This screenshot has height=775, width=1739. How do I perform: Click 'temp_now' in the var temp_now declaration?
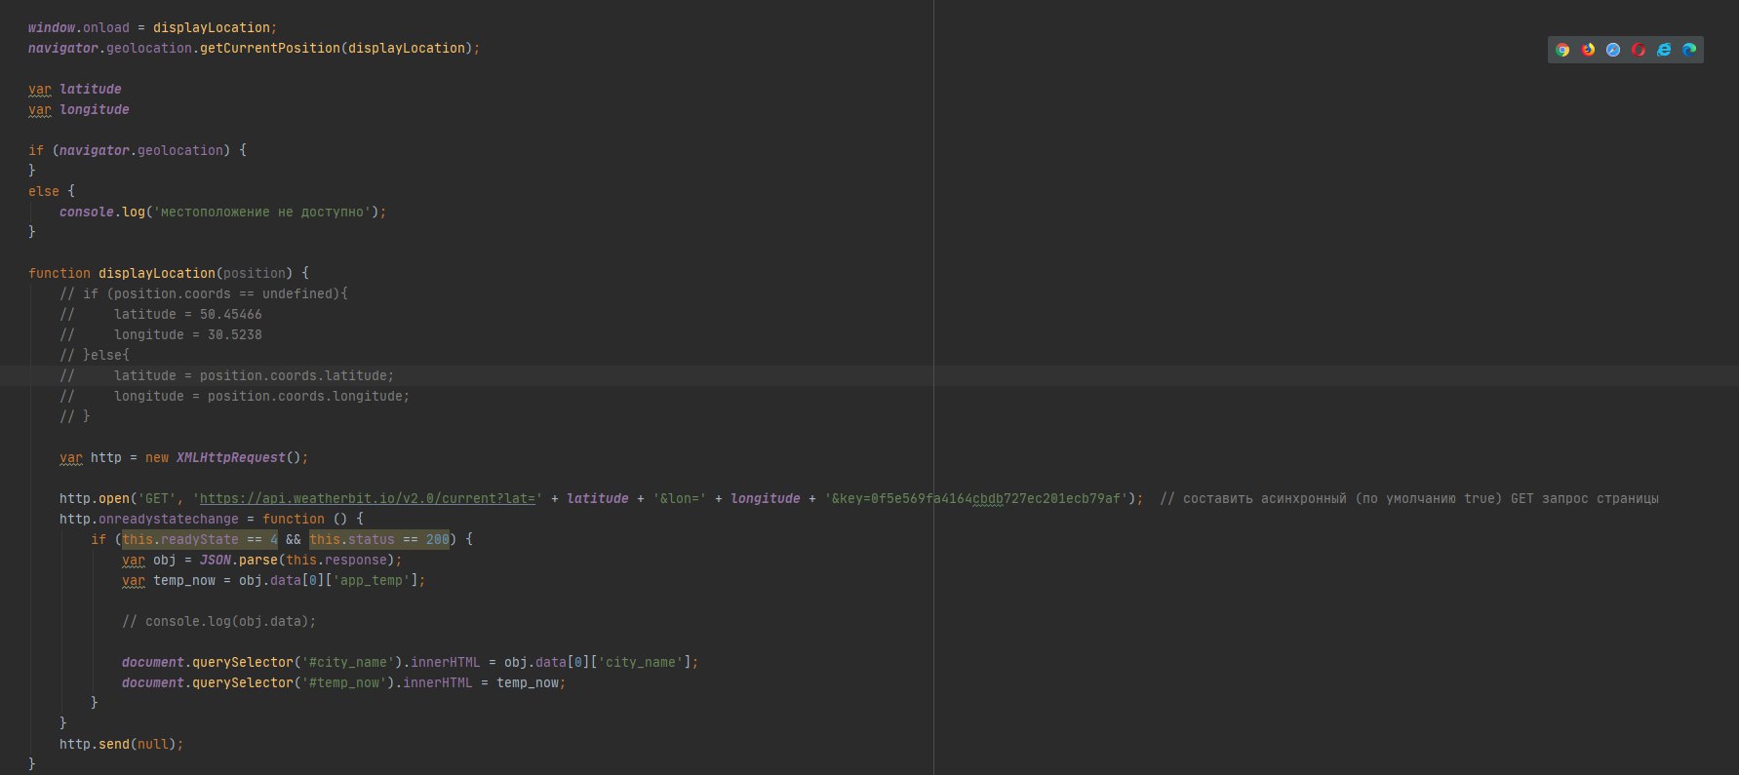click(184, 580)
